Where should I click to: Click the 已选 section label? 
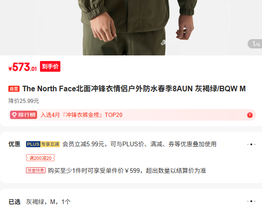(x=14, y=202)
